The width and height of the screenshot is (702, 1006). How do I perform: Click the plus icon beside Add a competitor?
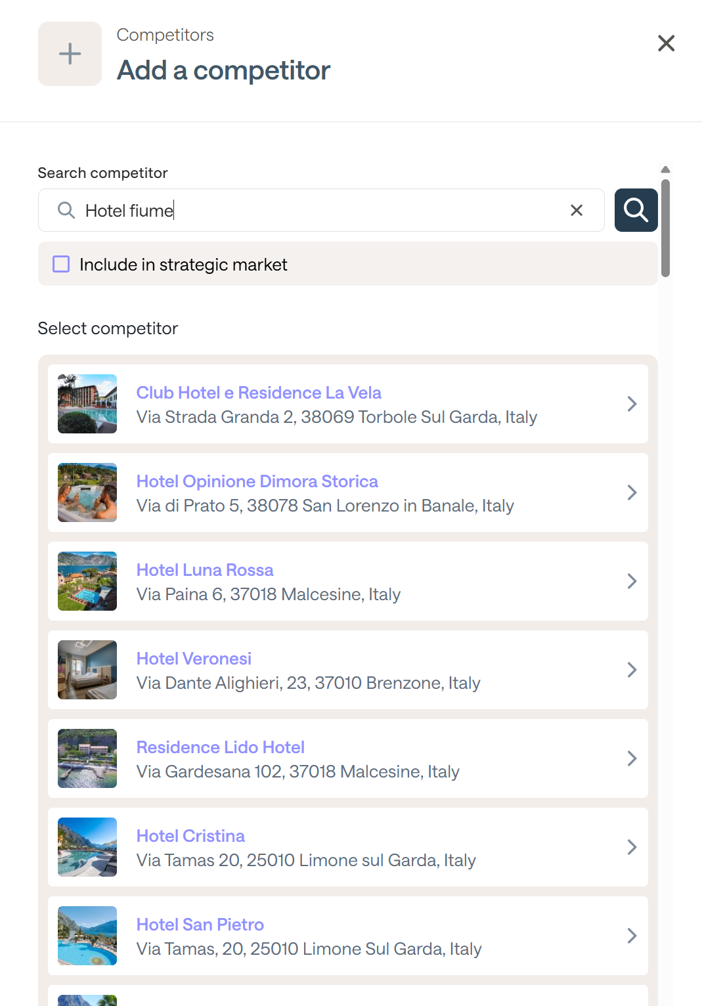click(x=70, y=54)
